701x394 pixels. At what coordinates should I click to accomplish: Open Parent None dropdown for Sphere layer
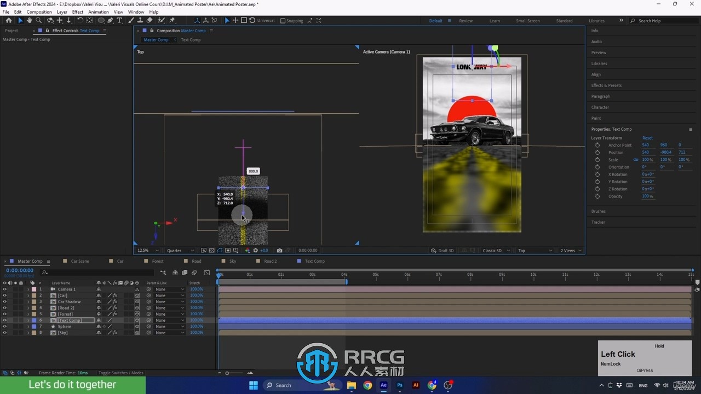(x=169, y=327)
